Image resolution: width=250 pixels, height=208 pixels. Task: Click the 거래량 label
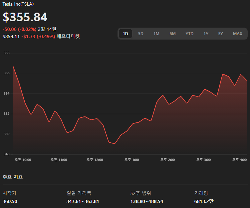201,193
